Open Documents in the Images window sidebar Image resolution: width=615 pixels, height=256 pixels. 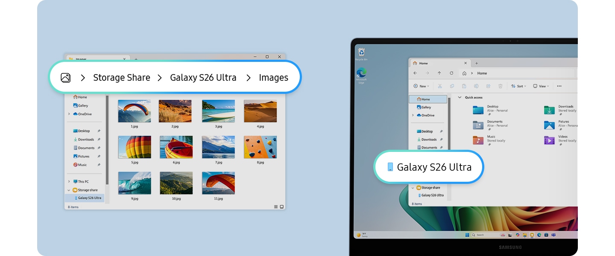click(x=84, y=148)
